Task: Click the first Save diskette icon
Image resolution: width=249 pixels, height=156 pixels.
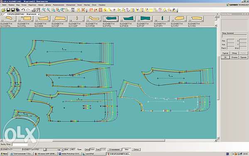Action: click(8, 10)
